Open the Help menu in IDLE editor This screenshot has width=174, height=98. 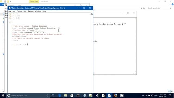click(44, 11)
